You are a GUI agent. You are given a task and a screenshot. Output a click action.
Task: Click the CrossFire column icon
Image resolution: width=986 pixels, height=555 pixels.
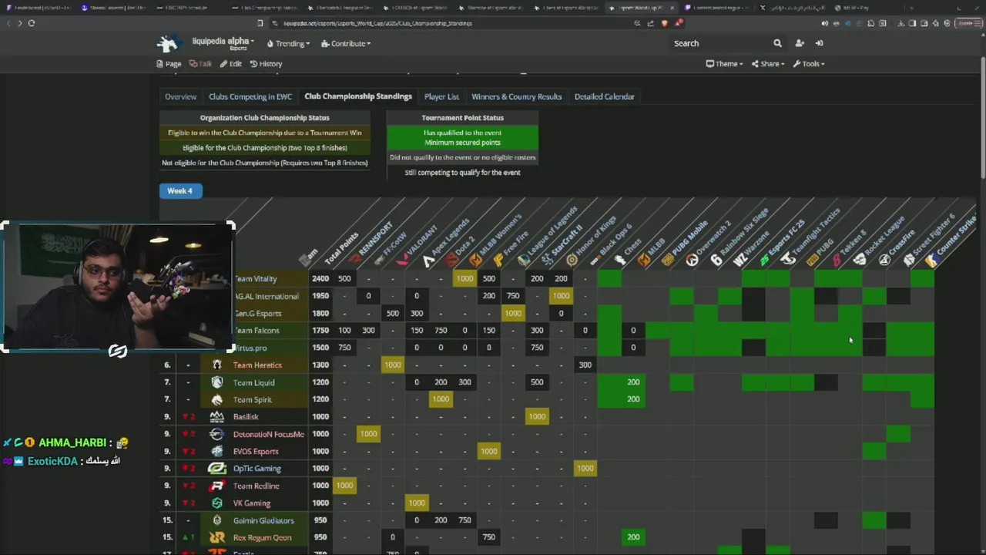884,261
